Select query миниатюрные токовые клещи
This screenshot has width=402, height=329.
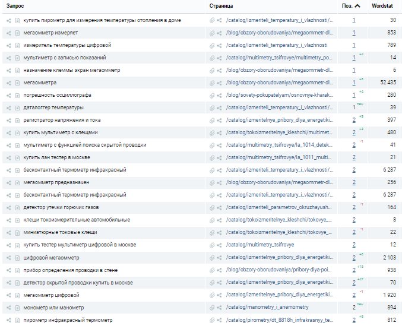point(60,232)
